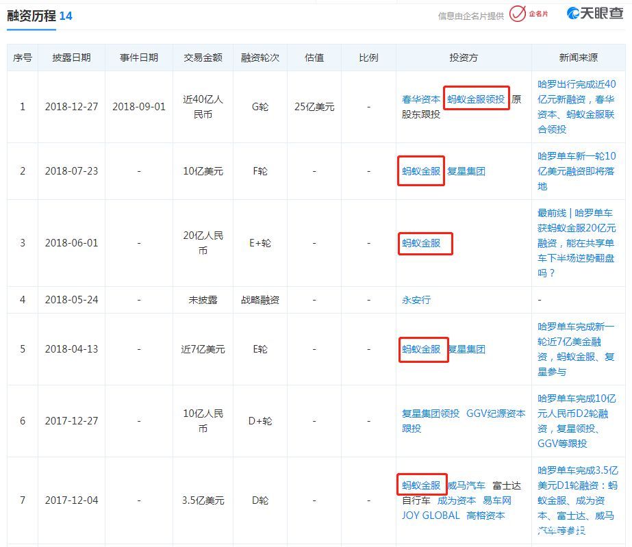This screenshot has height=547, width=632.
Task: Click the 事件日期 column header
Action: point(138,58)
